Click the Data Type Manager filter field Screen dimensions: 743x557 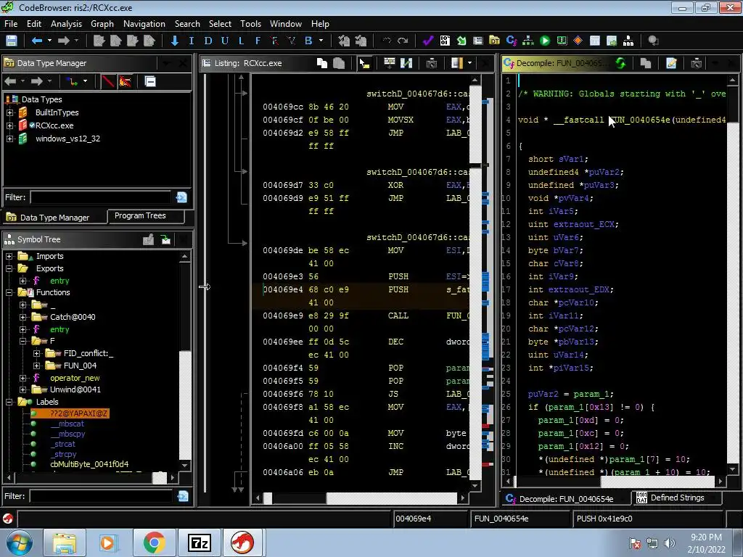[100, 197]
